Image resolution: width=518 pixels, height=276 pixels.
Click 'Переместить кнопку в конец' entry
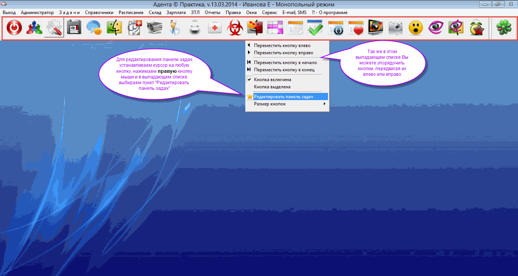pyautogui.click(x=284, y=70)
